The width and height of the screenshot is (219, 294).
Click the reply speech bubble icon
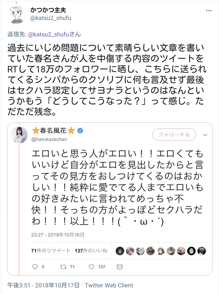(x=35, y=267)
